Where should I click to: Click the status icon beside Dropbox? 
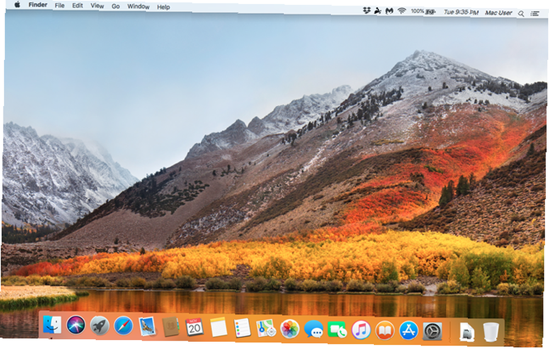tap(378, 11)
